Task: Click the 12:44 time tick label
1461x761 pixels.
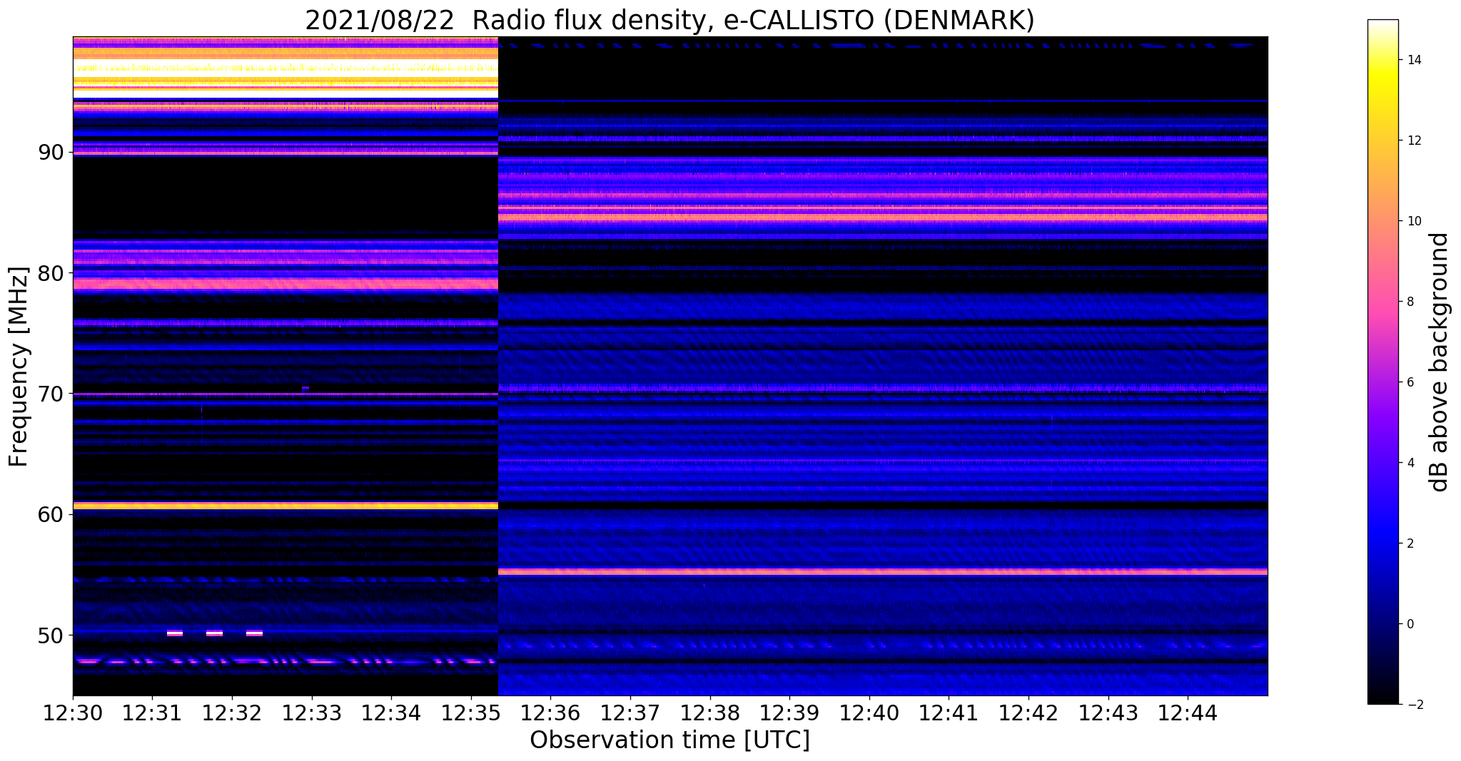Action: point(1188,713)
